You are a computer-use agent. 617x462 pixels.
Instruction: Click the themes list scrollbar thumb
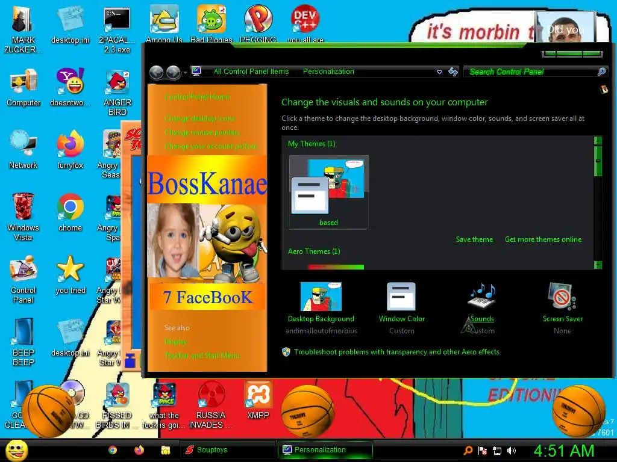pos(598,161)
